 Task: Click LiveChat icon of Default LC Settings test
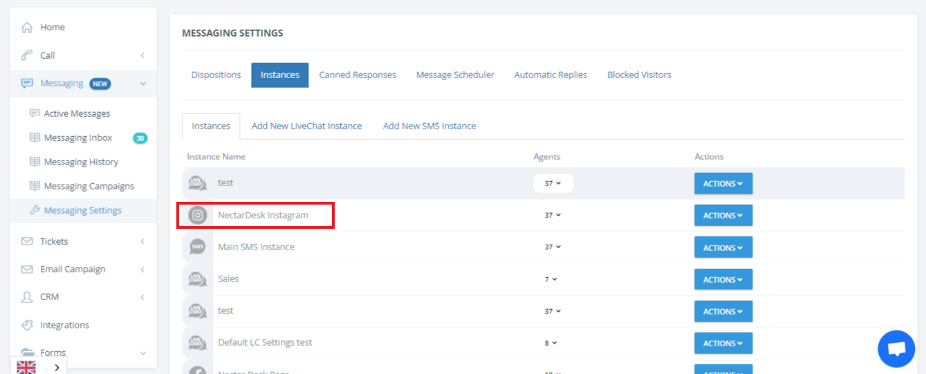(x=198, y=342)
